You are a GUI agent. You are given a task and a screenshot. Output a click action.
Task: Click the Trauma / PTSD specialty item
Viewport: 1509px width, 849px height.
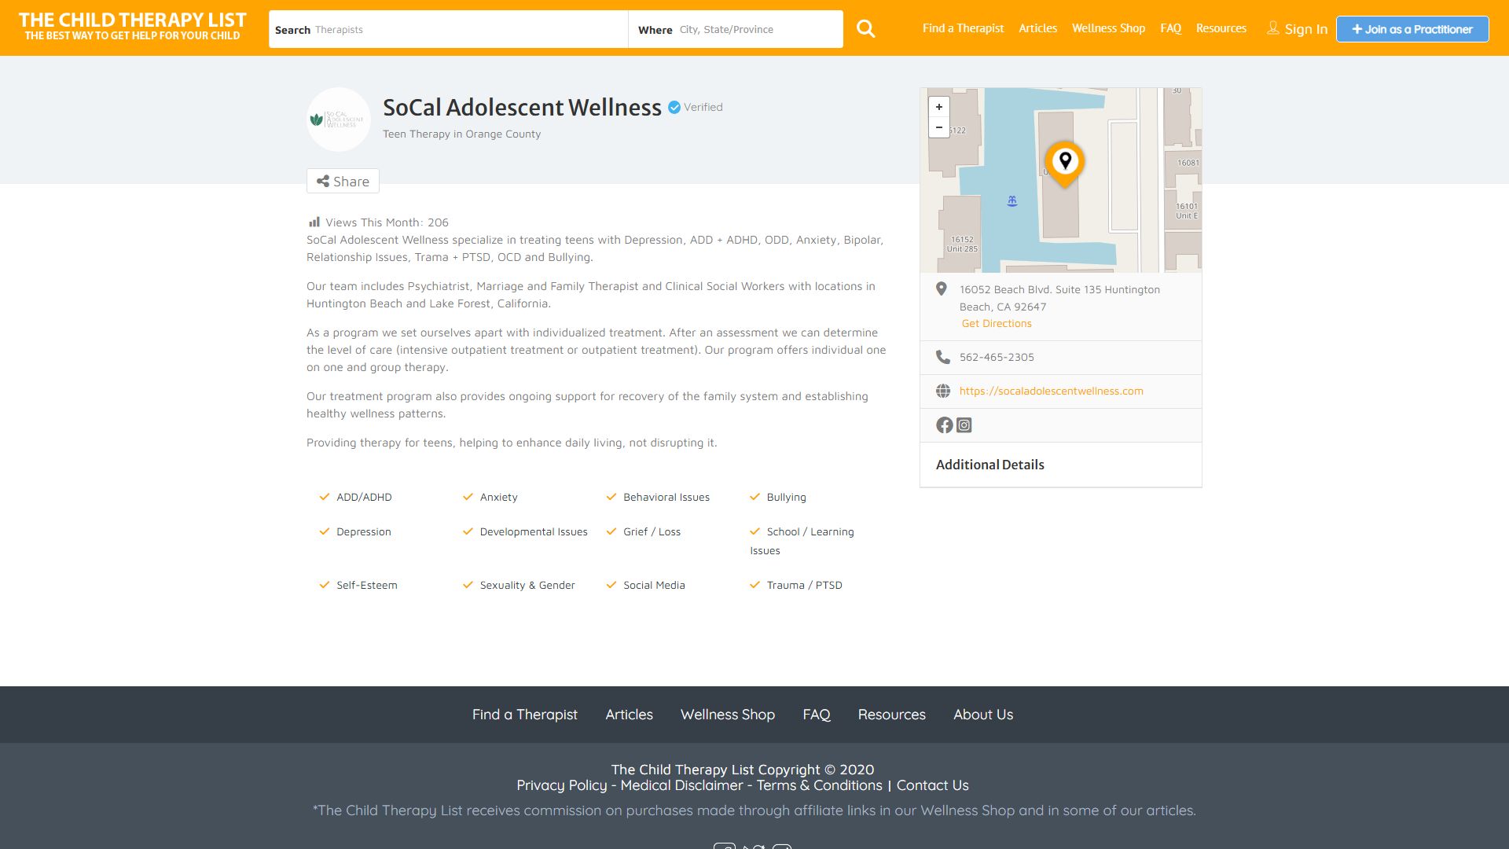796,586
